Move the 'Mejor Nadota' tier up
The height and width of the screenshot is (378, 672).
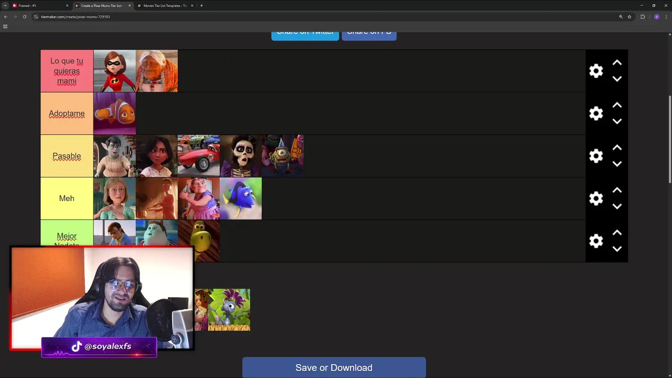(617, 233)
